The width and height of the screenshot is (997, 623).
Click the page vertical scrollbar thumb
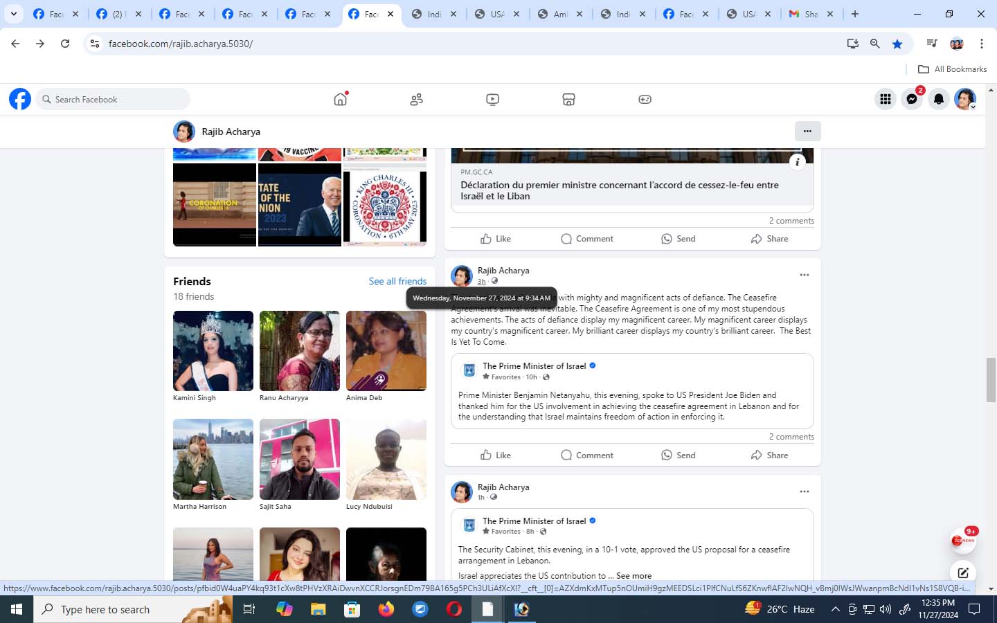click(x=991, y=379)
